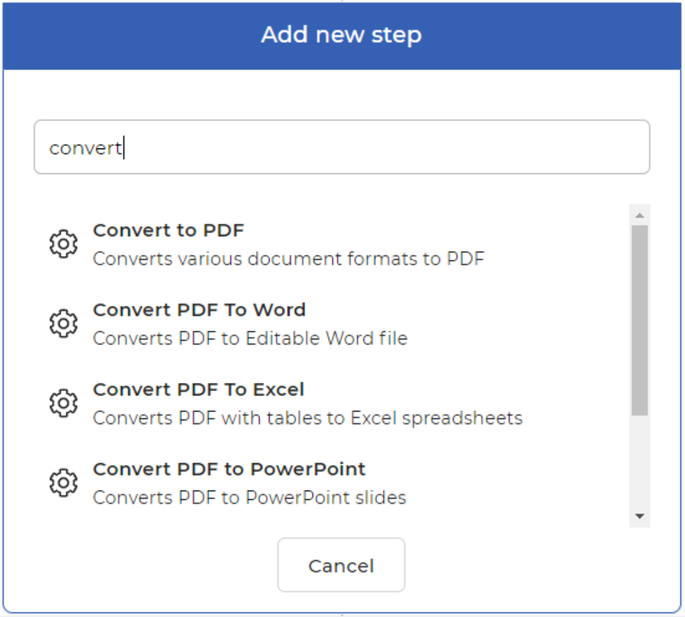Image resolution: width=685 pixels, height=617 pixels.
Task: Click the gear icon beside Convert to PDF
Action: pos(64,244)
